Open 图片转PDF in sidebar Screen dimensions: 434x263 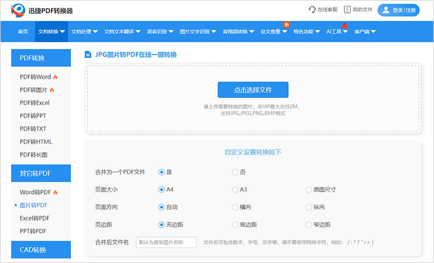[34, 205]
